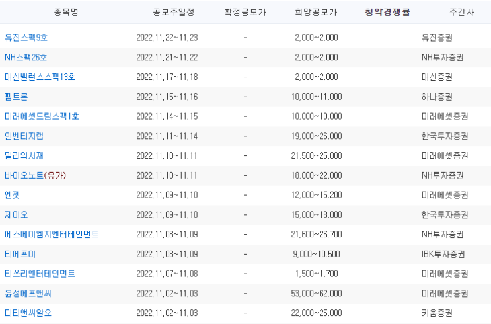Click the 확정공모가 column header
This screenshot has width=491, height=324.
245,12
